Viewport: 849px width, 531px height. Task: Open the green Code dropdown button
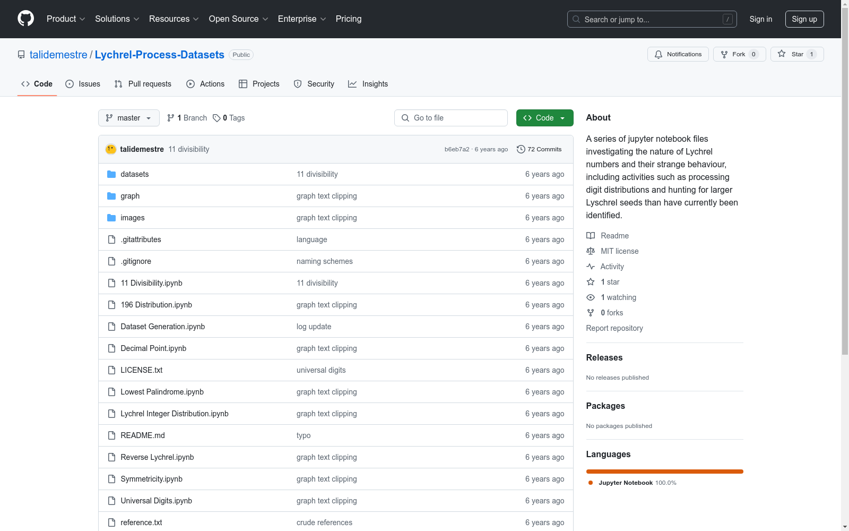(x=544, y=118)
